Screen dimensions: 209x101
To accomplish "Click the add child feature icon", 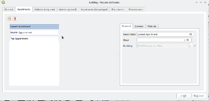I will (x=9, y=19).
